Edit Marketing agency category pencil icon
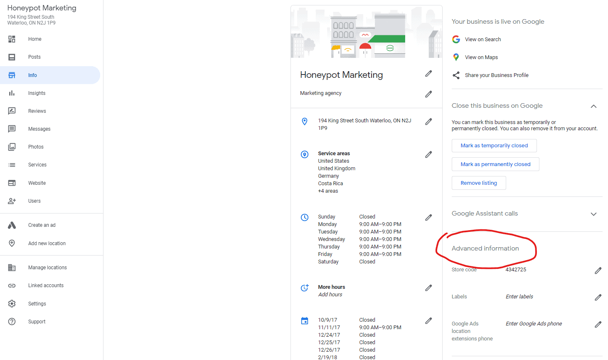The image size is (608, 360). point(428,94)
